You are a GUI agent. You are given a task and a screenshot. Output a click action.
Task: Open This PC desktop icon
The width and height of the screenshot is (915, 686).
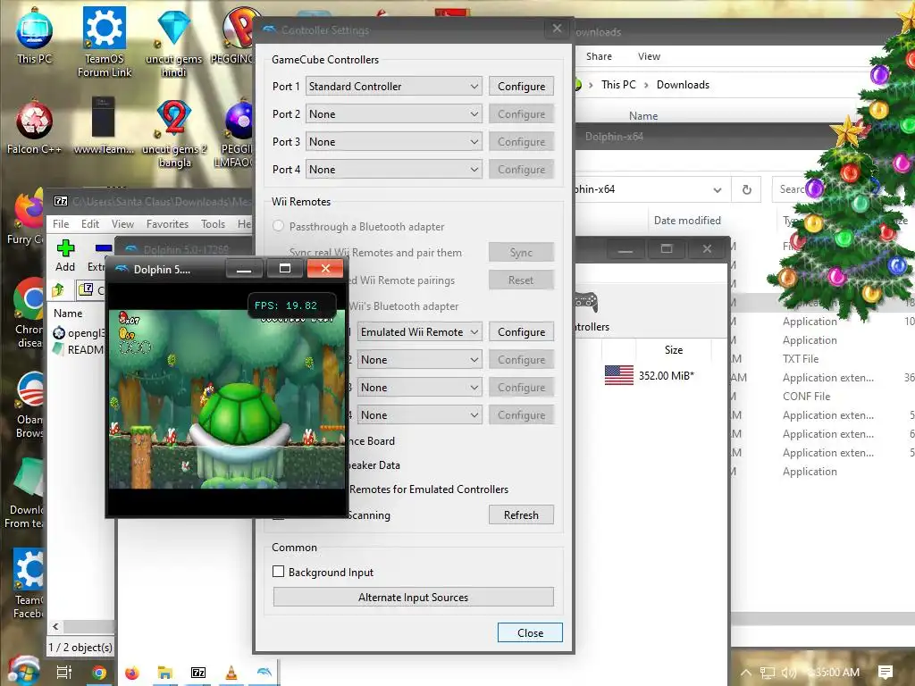coord(35,36)
